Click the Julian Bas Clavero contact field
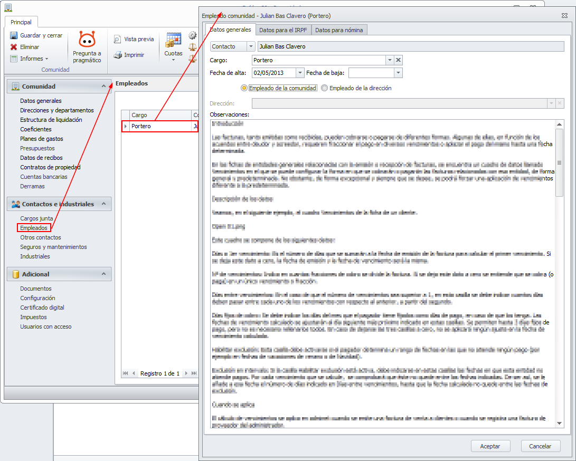 click(411, 46)
